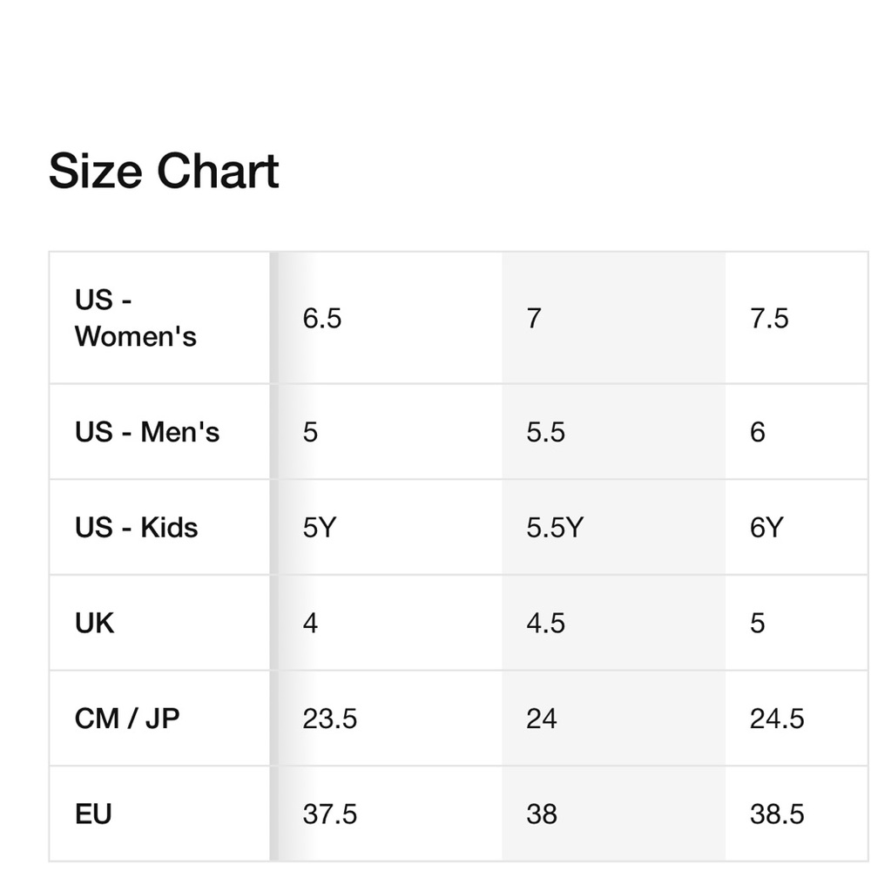Select the 24.5 CM / JP cell
Viewport: 871px width, 871px height.
(x=798, y=719)
